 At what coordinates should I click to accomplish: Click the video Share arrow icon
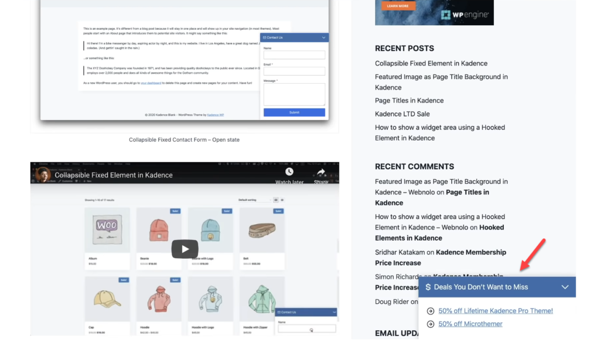[321, 172]
